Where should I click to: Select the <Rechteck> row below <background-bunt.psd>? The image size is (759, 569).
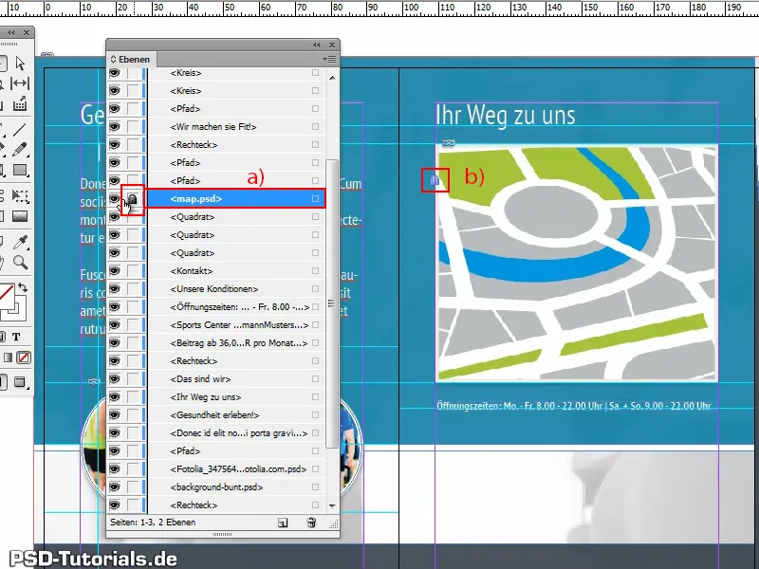pyautogui.click(x=235, y=505)
